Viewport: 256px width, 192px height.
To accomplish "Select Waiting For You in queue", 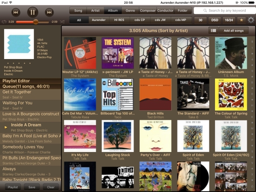I will [x=31, y=106].
